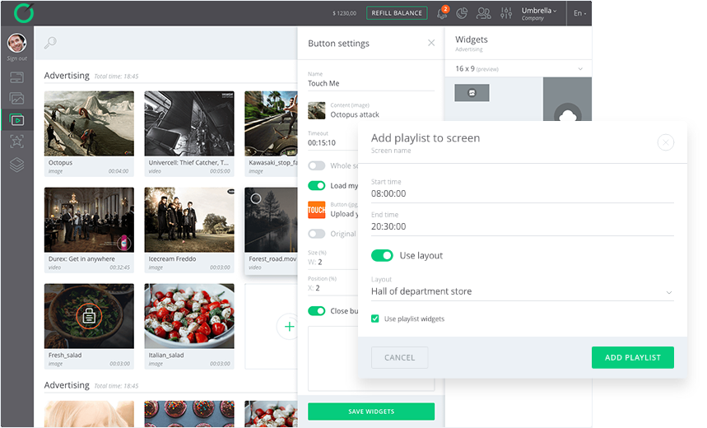This screenshot has height=428, width=707.
Task: Toggle the Use layout switch off
Action: coord(382,255)
